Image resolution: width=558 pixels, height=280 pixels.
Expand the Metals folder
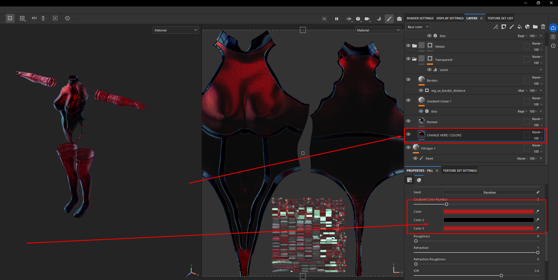(414, 46)
